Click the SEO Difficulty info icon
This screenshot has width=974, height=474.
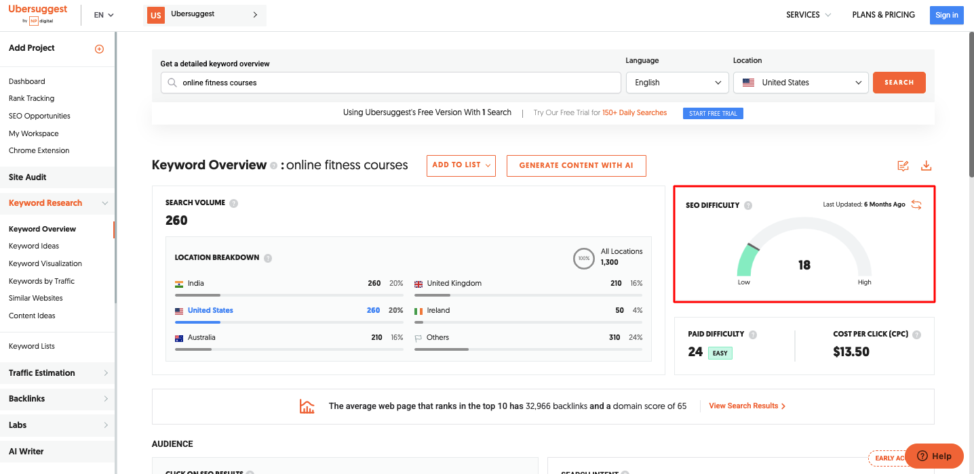pos(748,205)
